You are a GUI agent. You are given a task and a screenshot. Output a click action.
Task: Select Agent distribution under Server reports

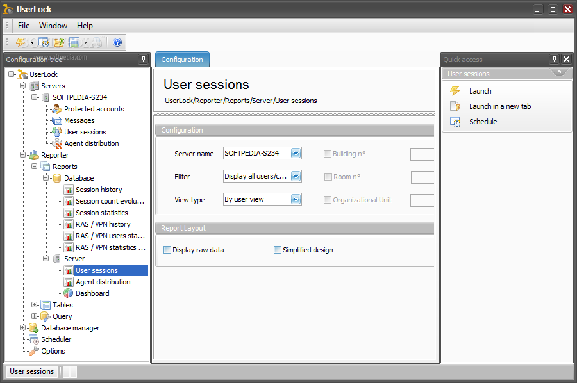click(103, 282)
